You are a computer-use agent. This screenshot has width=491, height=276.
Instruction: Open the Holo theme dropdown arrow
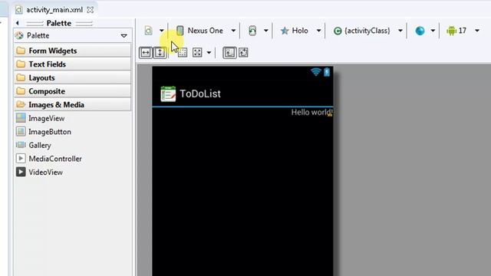[318, 31]
